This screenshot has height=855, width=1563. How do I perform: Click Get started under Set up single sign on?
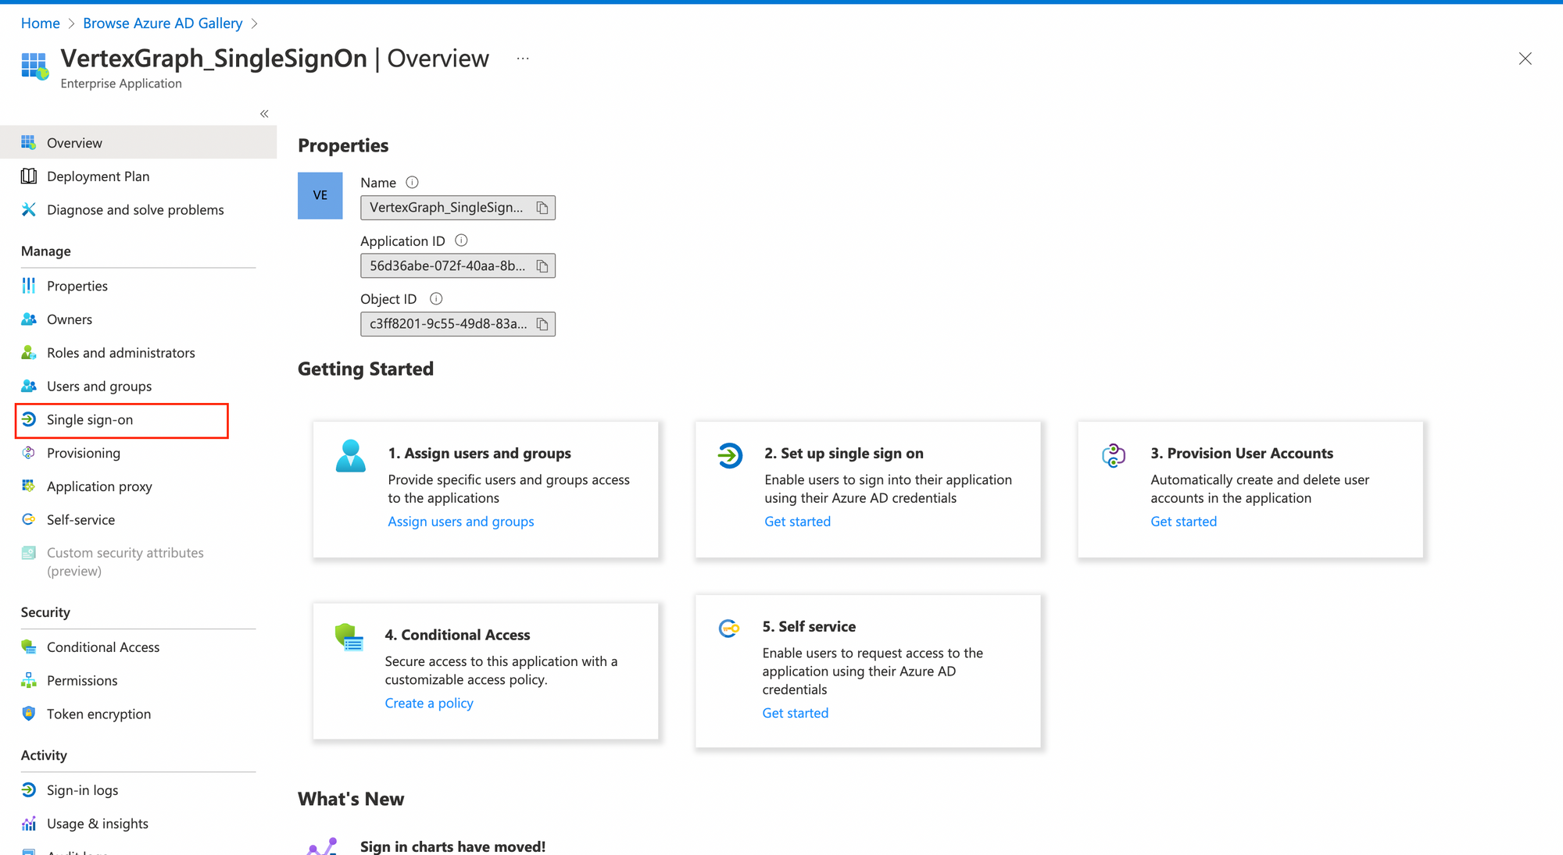point(797,522)
